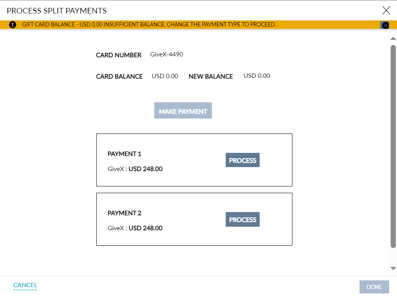Click the scrollbar down arrow

393,268
